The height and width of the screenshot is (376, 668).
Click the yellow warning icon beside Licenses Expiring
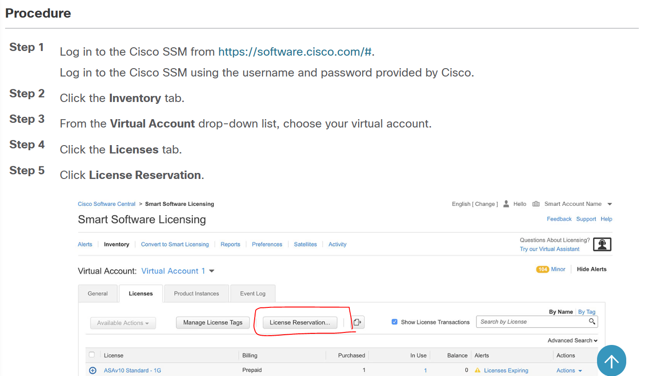point(478,370)
